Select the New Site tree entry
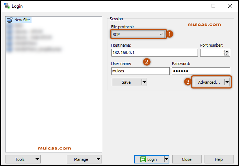Viewport: 239px width, 166px height. (x=22, y=20)
